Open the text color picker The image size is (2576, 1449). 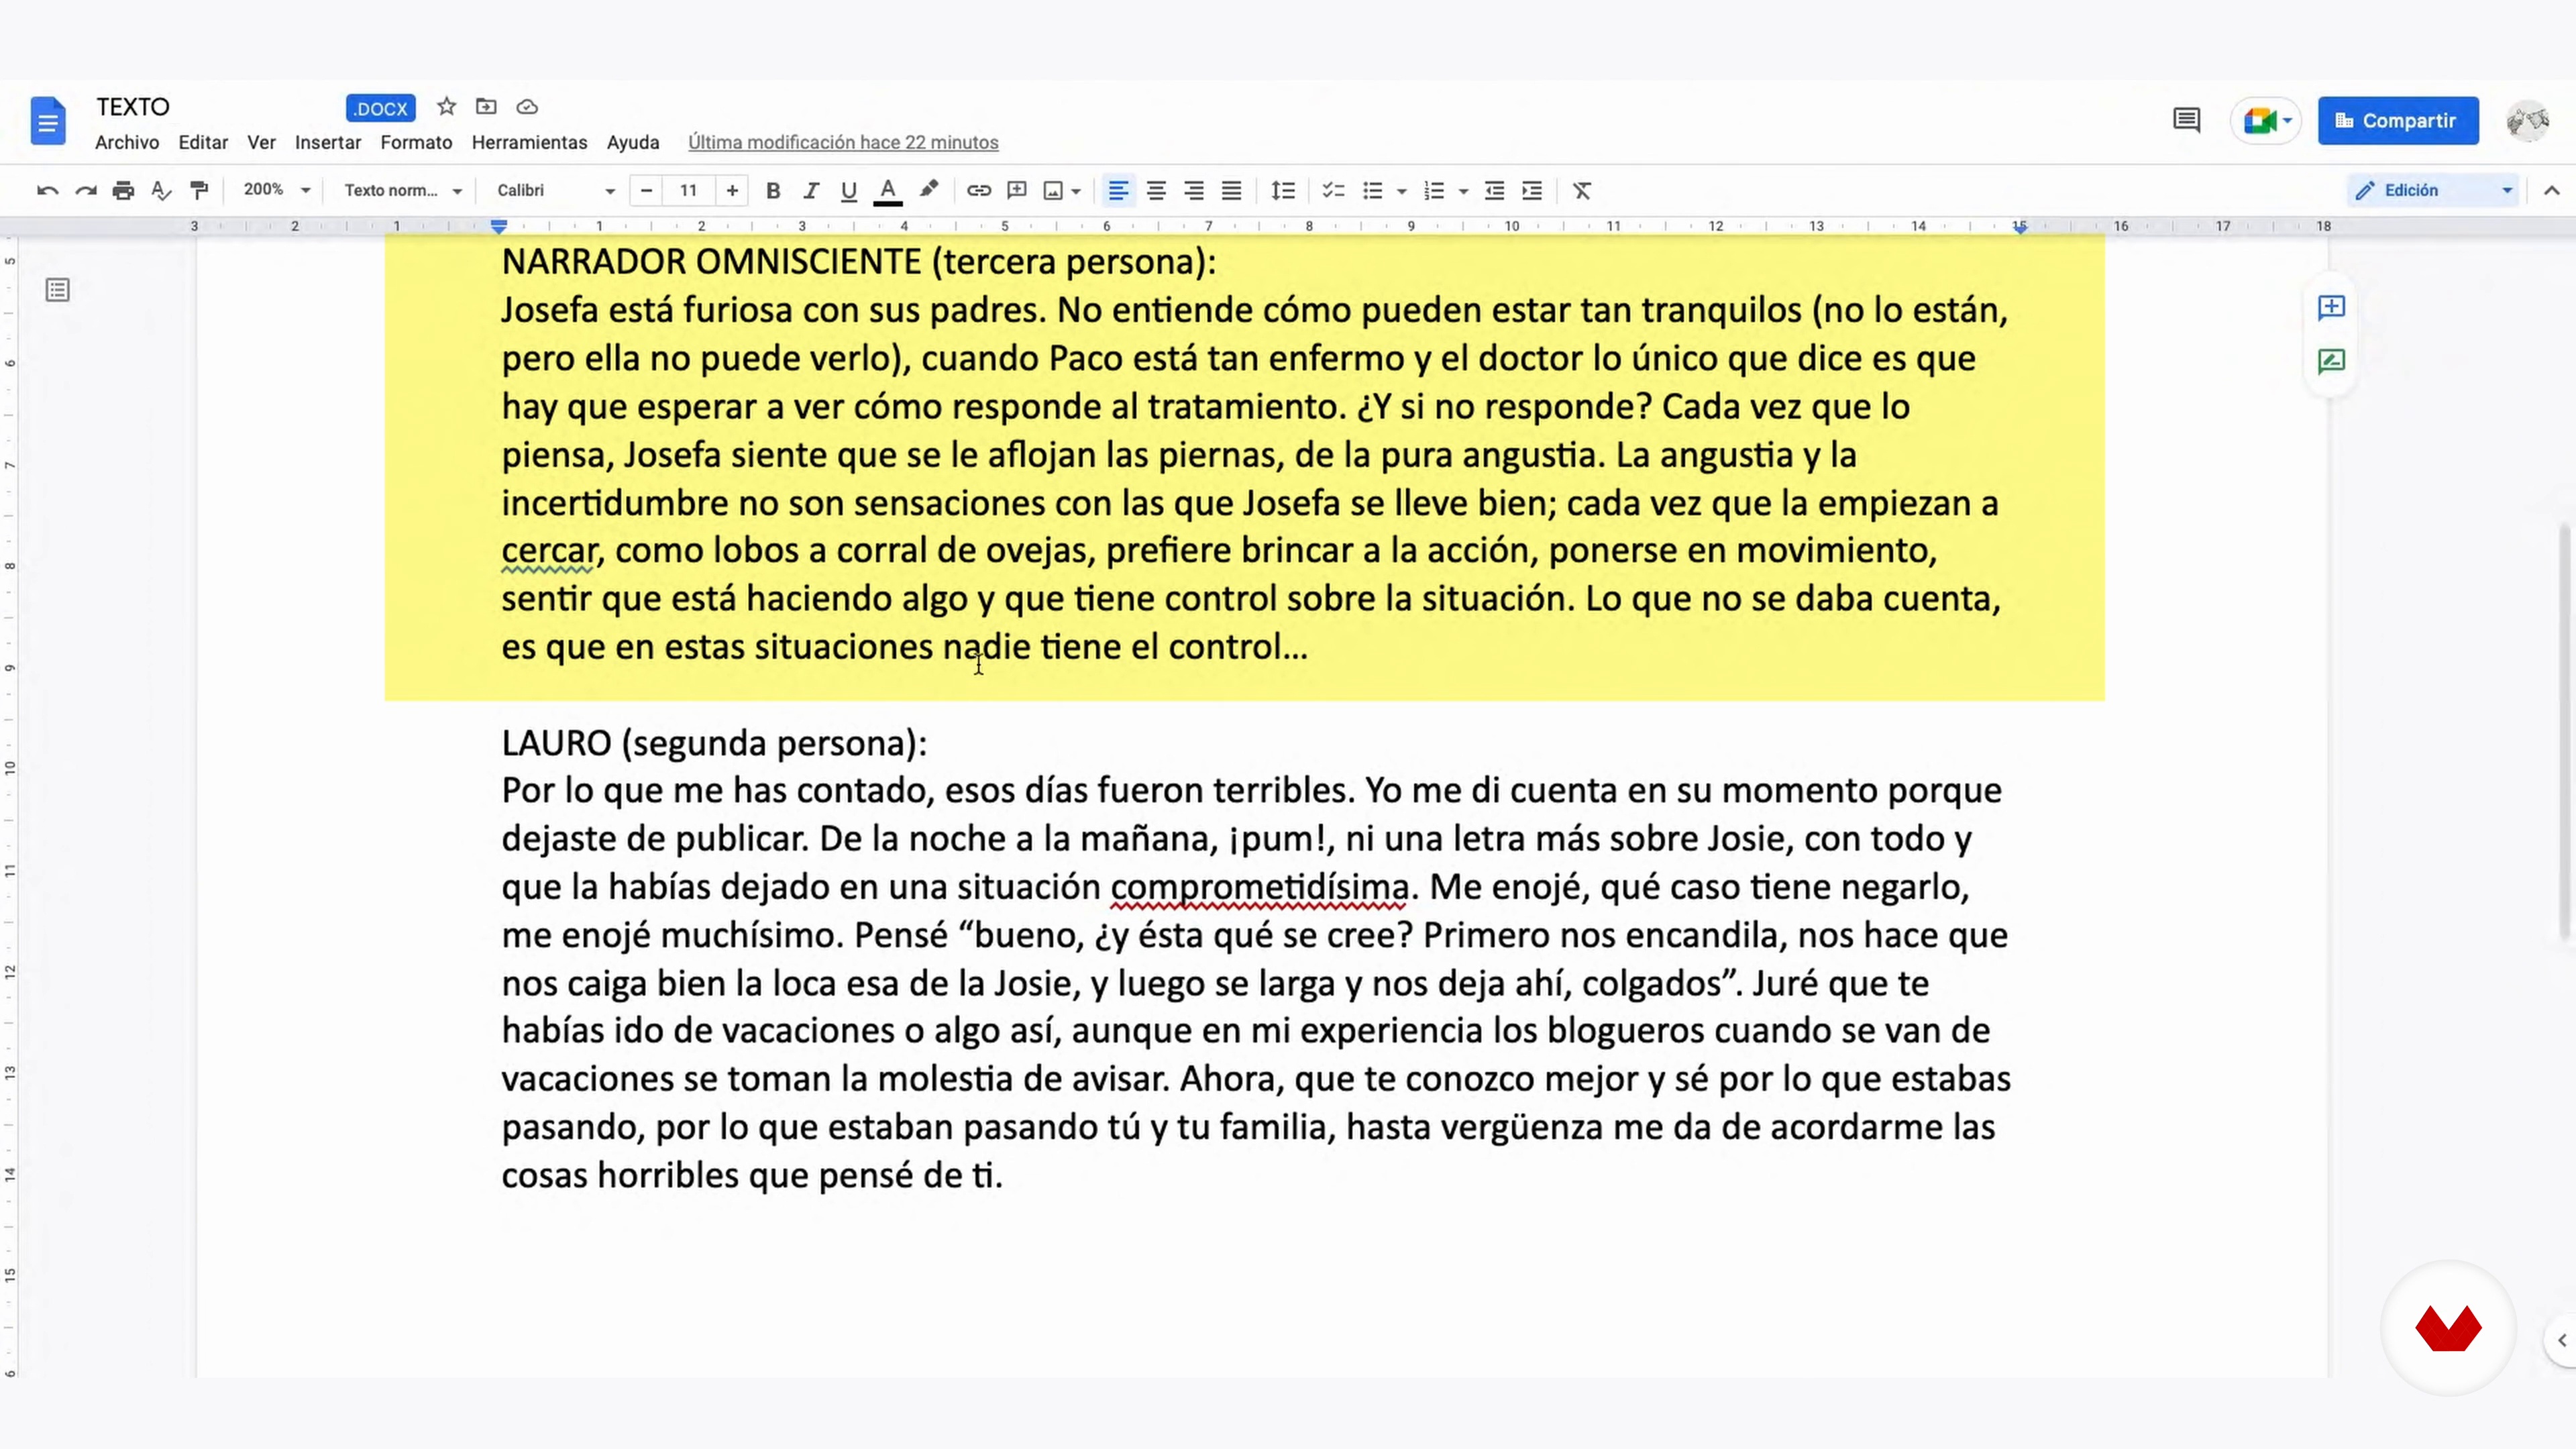tap(888, 190)
